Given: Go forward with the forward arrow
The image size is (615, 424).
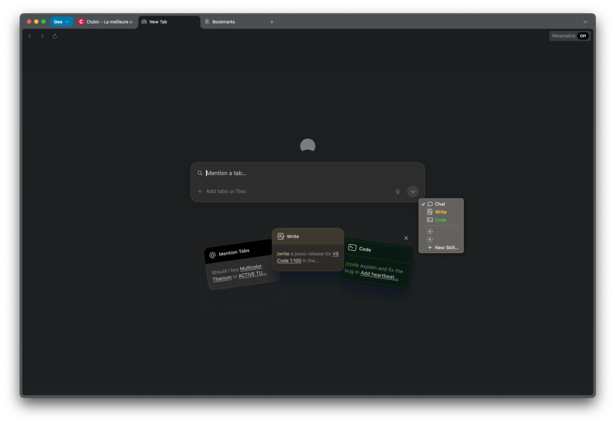Looking at the screenshot, I should (42, 36).
